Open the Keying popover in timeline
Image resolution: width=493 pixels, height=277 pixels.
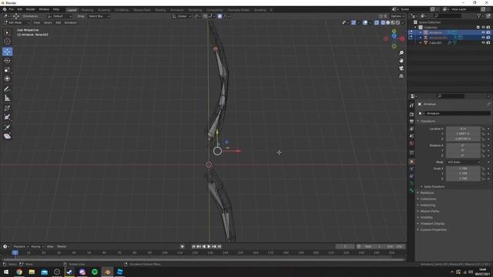click(37, 246)
